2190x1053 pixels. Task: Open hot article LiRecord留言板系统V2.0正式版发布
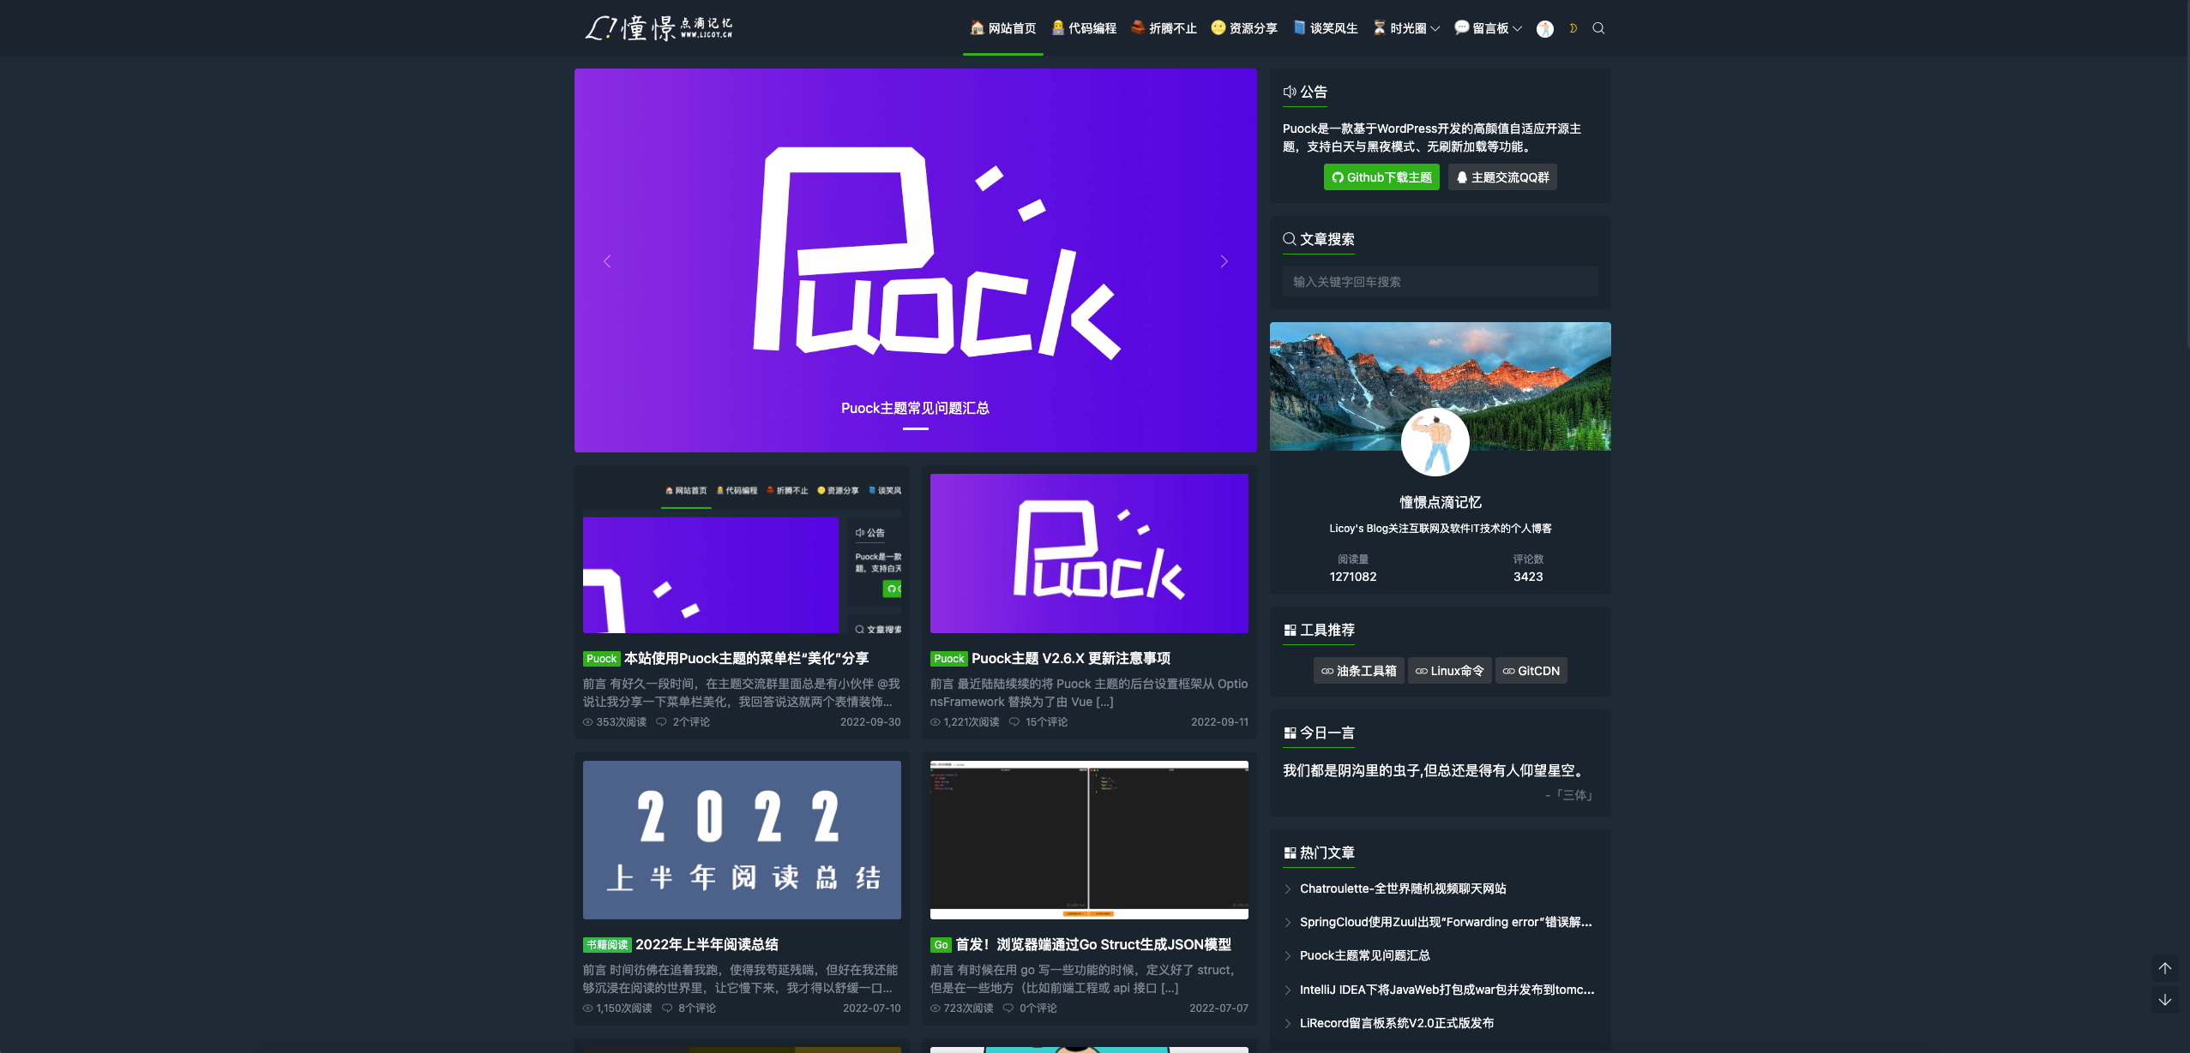coord(1397,1023)
